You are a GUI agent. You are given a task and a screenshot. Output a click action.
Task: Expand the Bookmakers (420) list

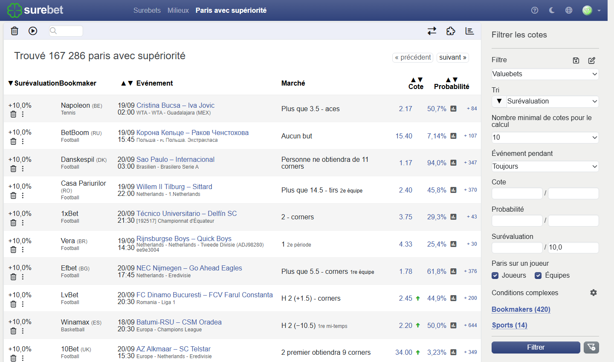521,309
